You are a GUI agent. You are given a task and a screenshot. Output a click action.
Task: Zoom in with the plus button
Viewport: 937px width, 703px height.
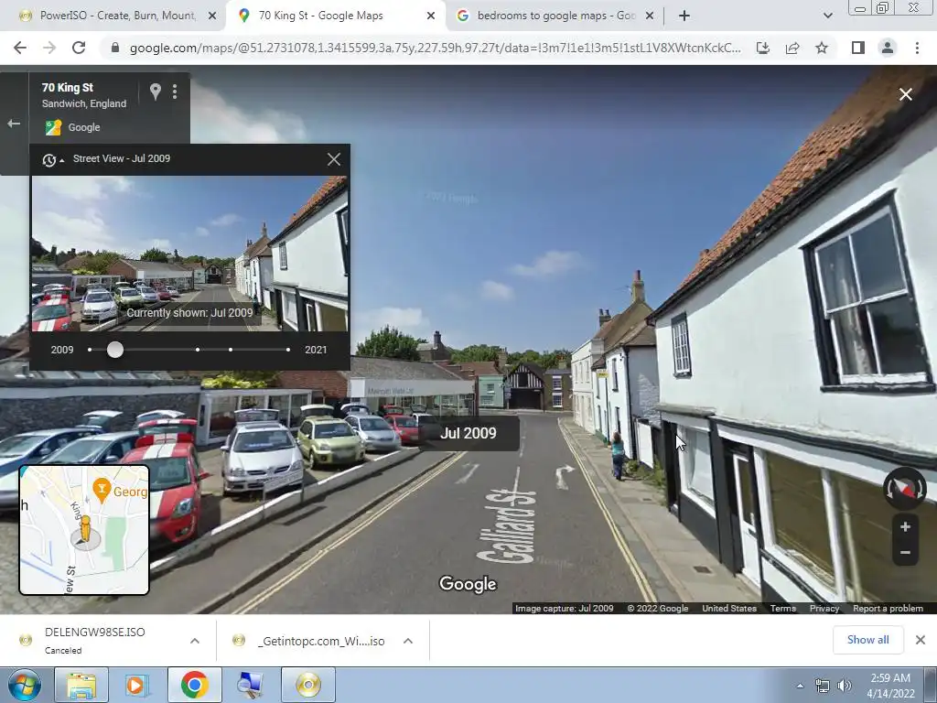click(x=905, y=526)
